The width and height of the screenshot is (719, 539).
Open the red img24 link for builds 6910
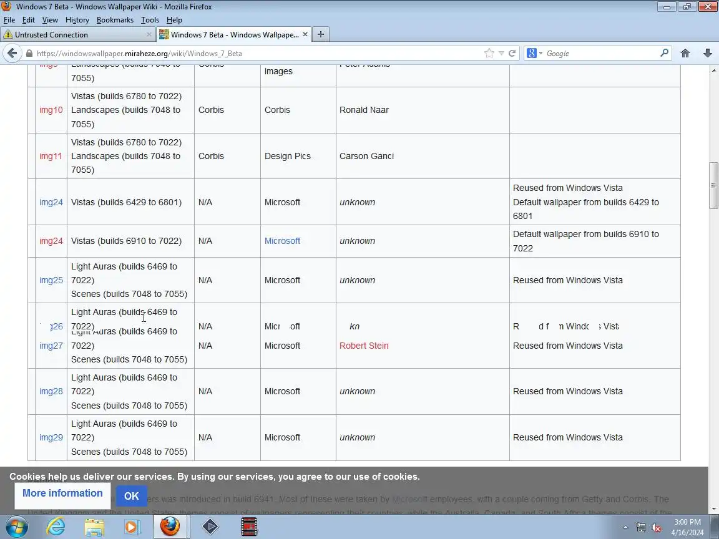(51, 241)
